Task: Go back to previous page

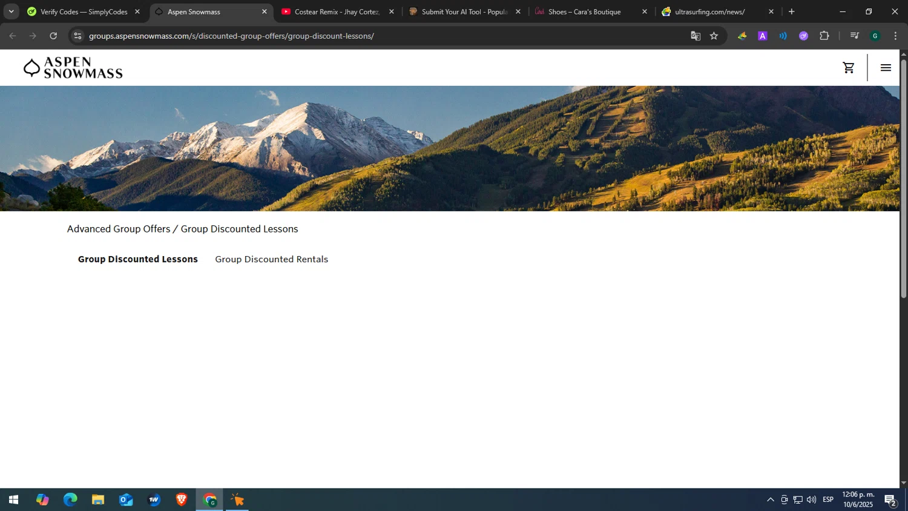Action: coord(13,36)
